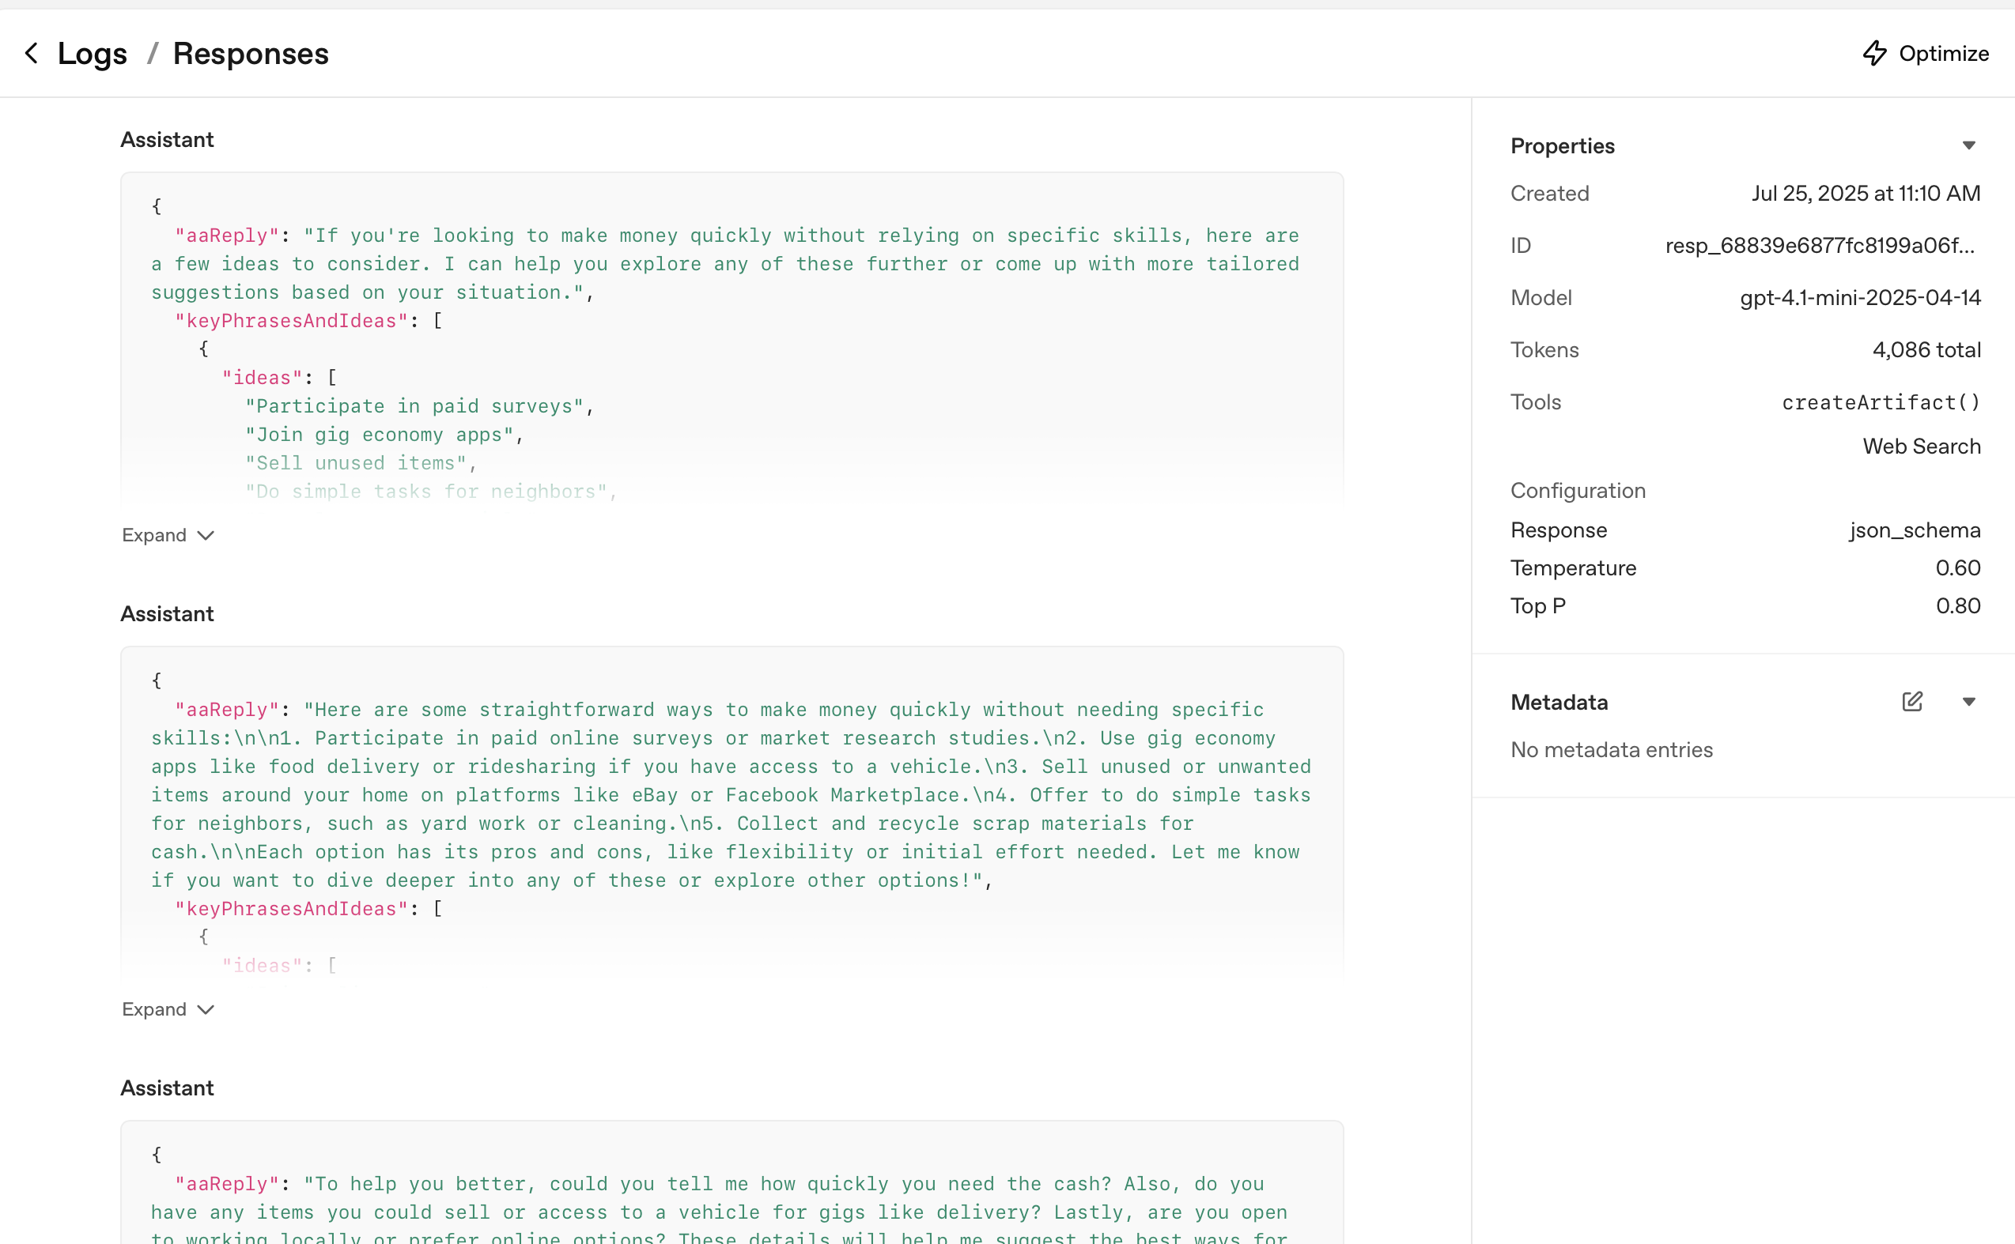Click the Optimize lightning bolt icon
This screenshot has height=1244, width=2015.
1874,54
